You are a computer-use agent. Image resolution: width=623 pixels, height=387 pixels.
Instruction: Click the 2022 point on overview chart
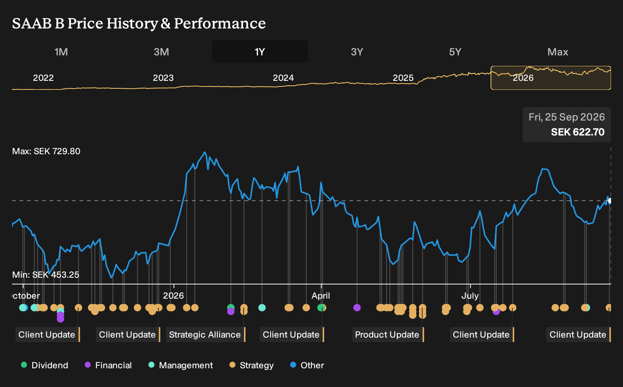pos(43,78)
